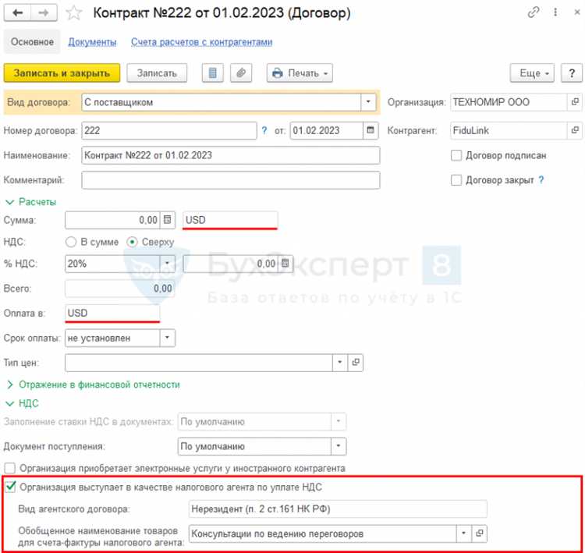This screenshot has height=553, width=585.
Task: Open the generalized goods name dropdown arrow
Action: coord(464,534)
